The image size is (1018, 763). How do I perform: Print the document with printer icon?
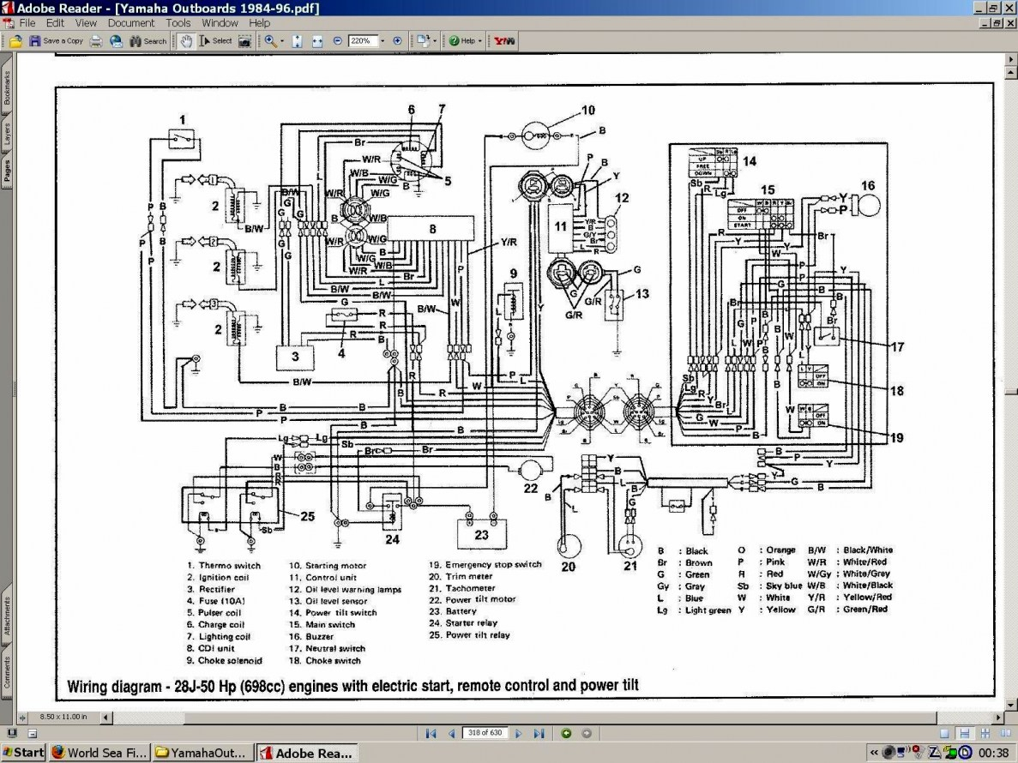click(x=96, y=41)
